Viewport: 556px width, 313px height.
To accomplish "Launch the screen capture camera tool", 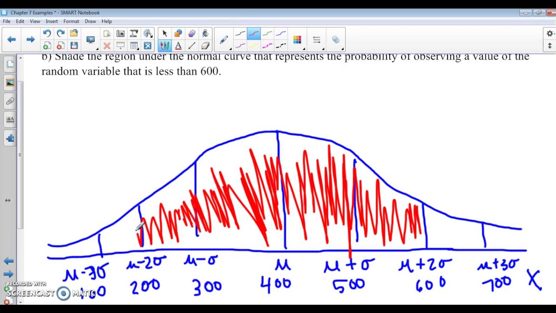I will [120, 33].
